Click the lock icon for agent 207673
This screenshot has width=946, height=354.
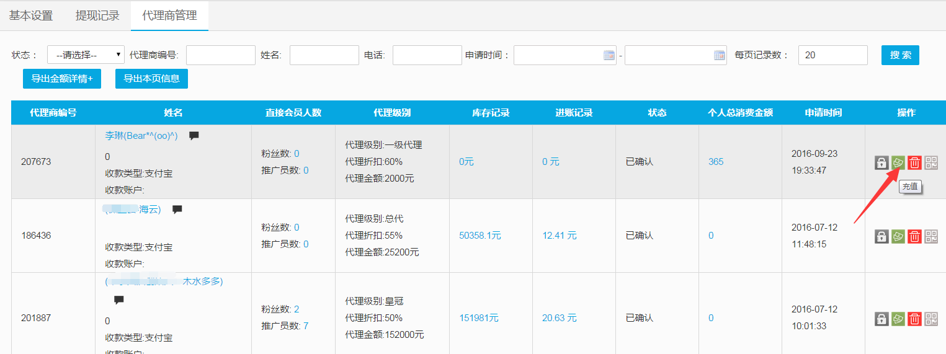click(x=881, y=162)
